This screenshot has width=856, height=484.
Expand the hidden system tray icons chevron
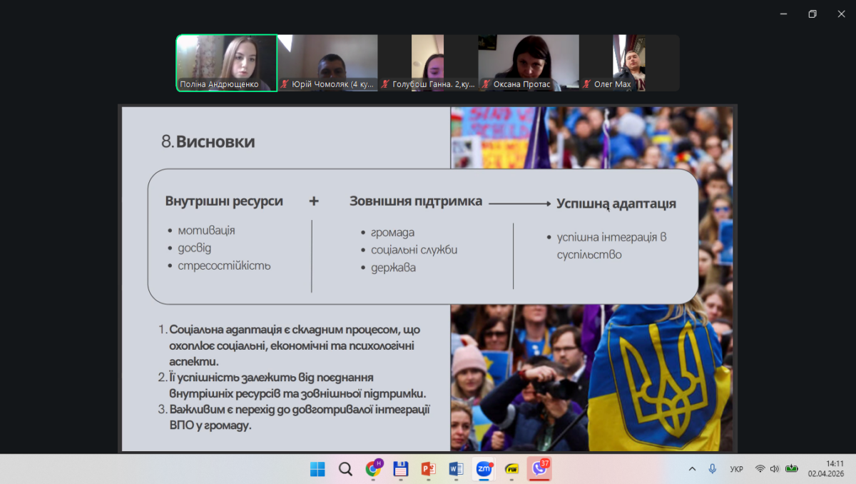(x=692, y=469)
